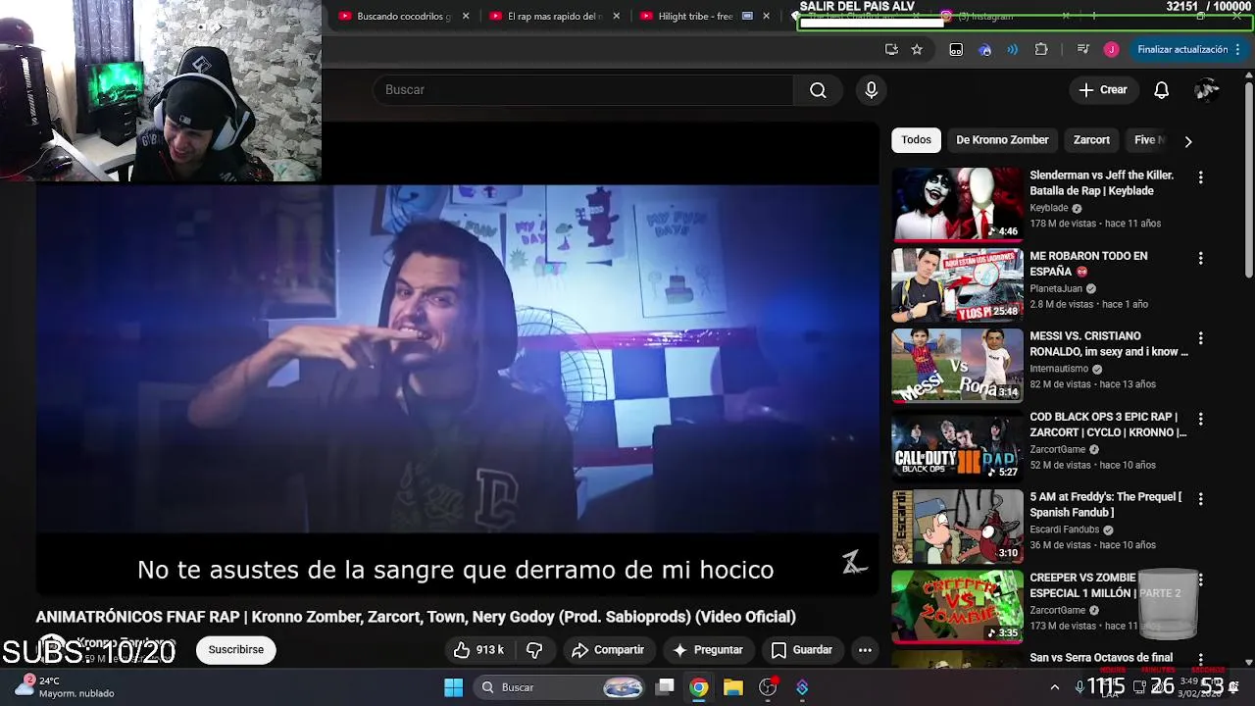1255x706 pixels.
Task: Open 5 AM at Freddy's: The Prequel title
Action: [1105, 505]
